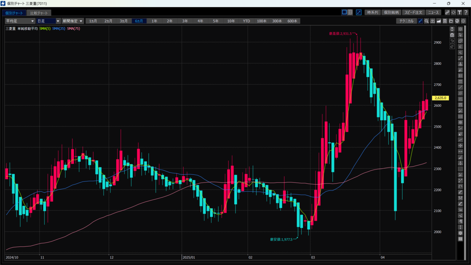This screenshot has height=265, width=471.
Task: Select the diagonal trend line tool
Action: tap(460, 58)
